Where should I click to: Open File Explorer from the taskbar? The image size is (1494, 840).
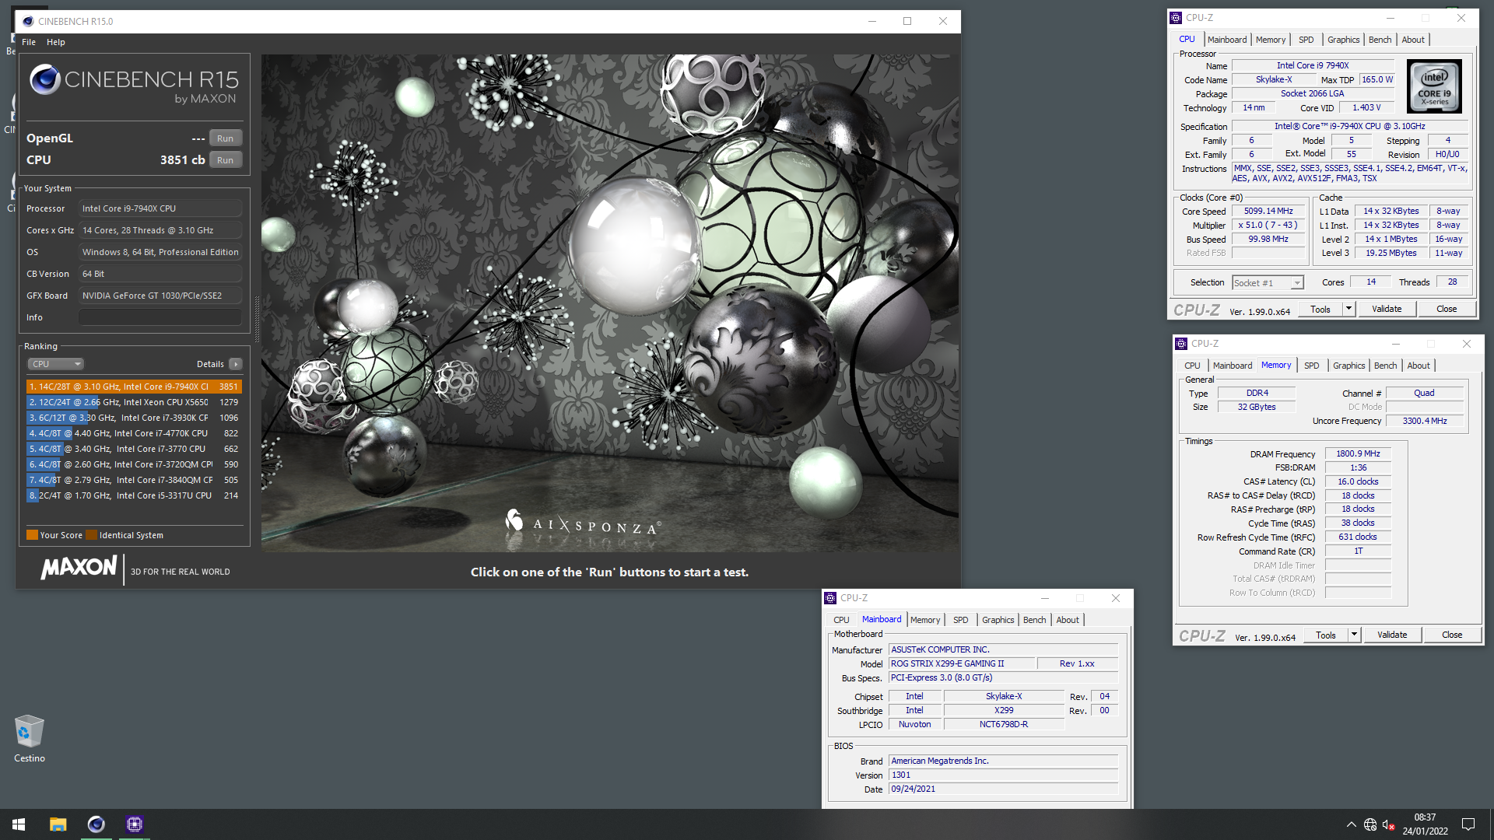(58, 824)
